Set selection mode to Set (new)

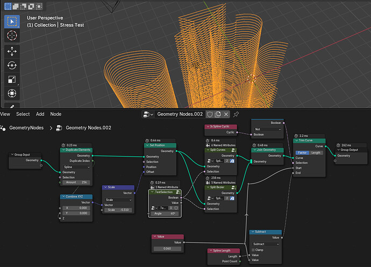point(8,6)
